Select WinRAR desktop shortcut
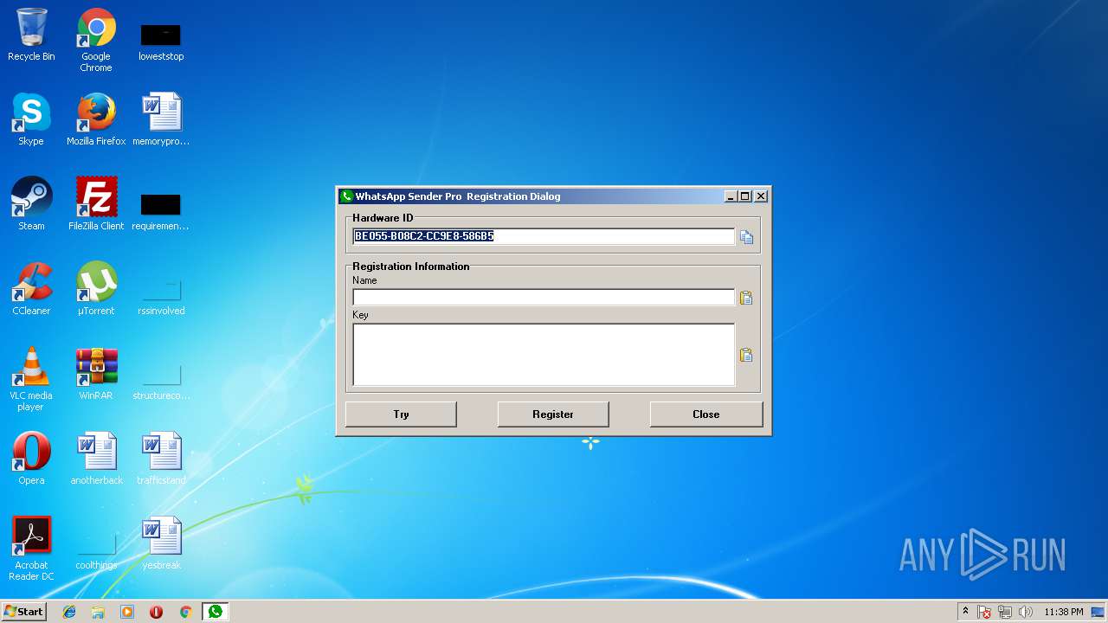The width and height of the screenshot is (1108, 623). [96, 374]
